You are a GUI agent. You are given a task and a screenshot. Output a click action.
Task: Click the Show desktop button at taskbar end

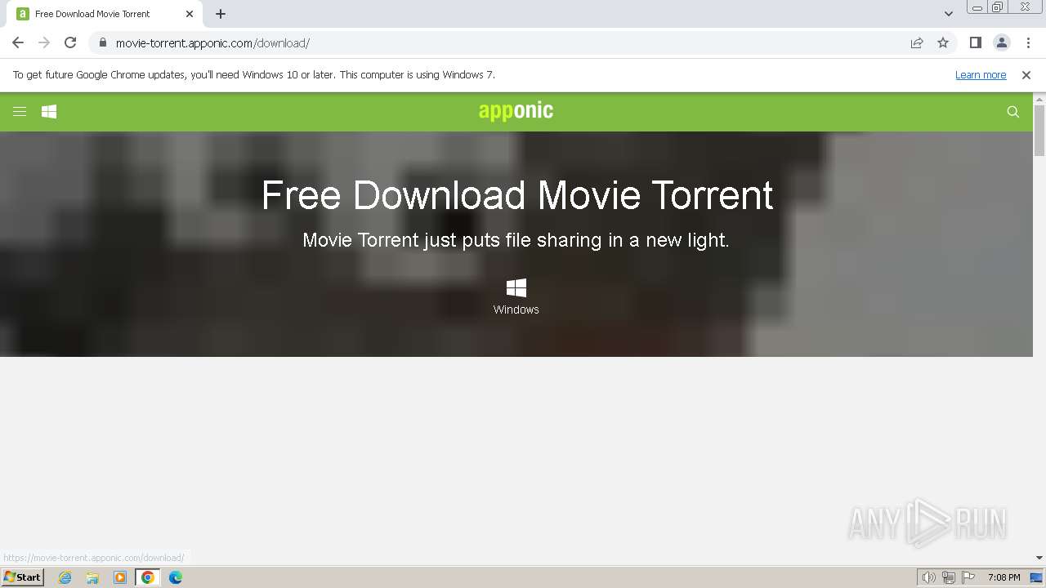click(x=1037, y=577)
